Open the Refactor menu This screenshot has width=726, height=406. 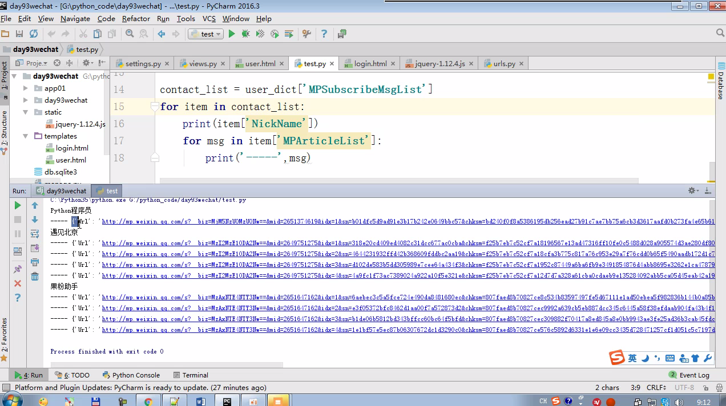tap(136, 18)
